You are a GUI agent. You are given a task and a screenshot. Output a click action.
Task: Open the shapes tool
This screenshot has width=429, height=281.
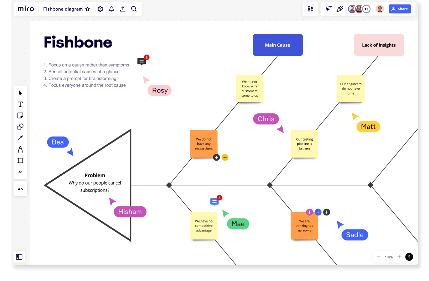20,127
